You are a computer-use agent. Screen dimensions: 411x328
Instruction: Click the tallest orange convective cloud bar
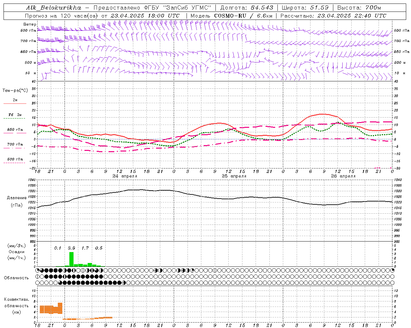(60, 308)
